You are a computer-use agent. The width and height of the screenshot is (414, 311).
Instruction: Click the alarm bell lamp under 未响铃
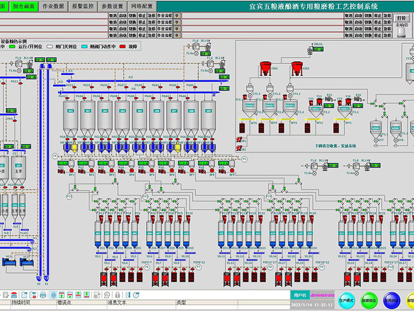(401, 33)
